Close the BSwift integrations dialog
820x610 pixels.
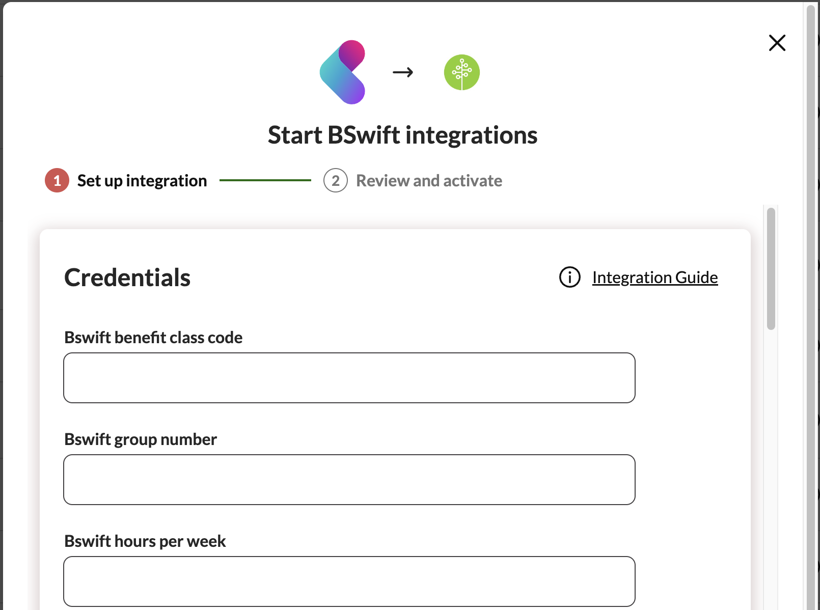777,43
